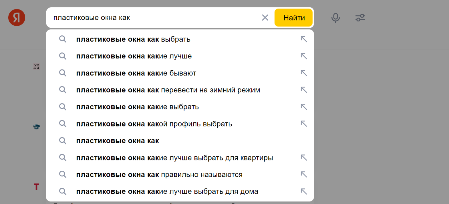This screenshot has height=204, width=449.
Task: Click the magnifier icon beside first suggestion
Action: tap(63, 39)
